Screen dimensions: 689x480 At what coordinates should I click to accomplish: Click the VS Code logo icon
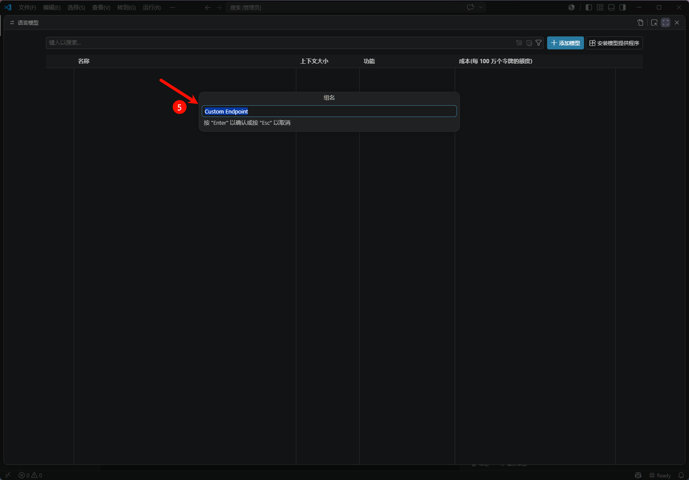(8, 7)
